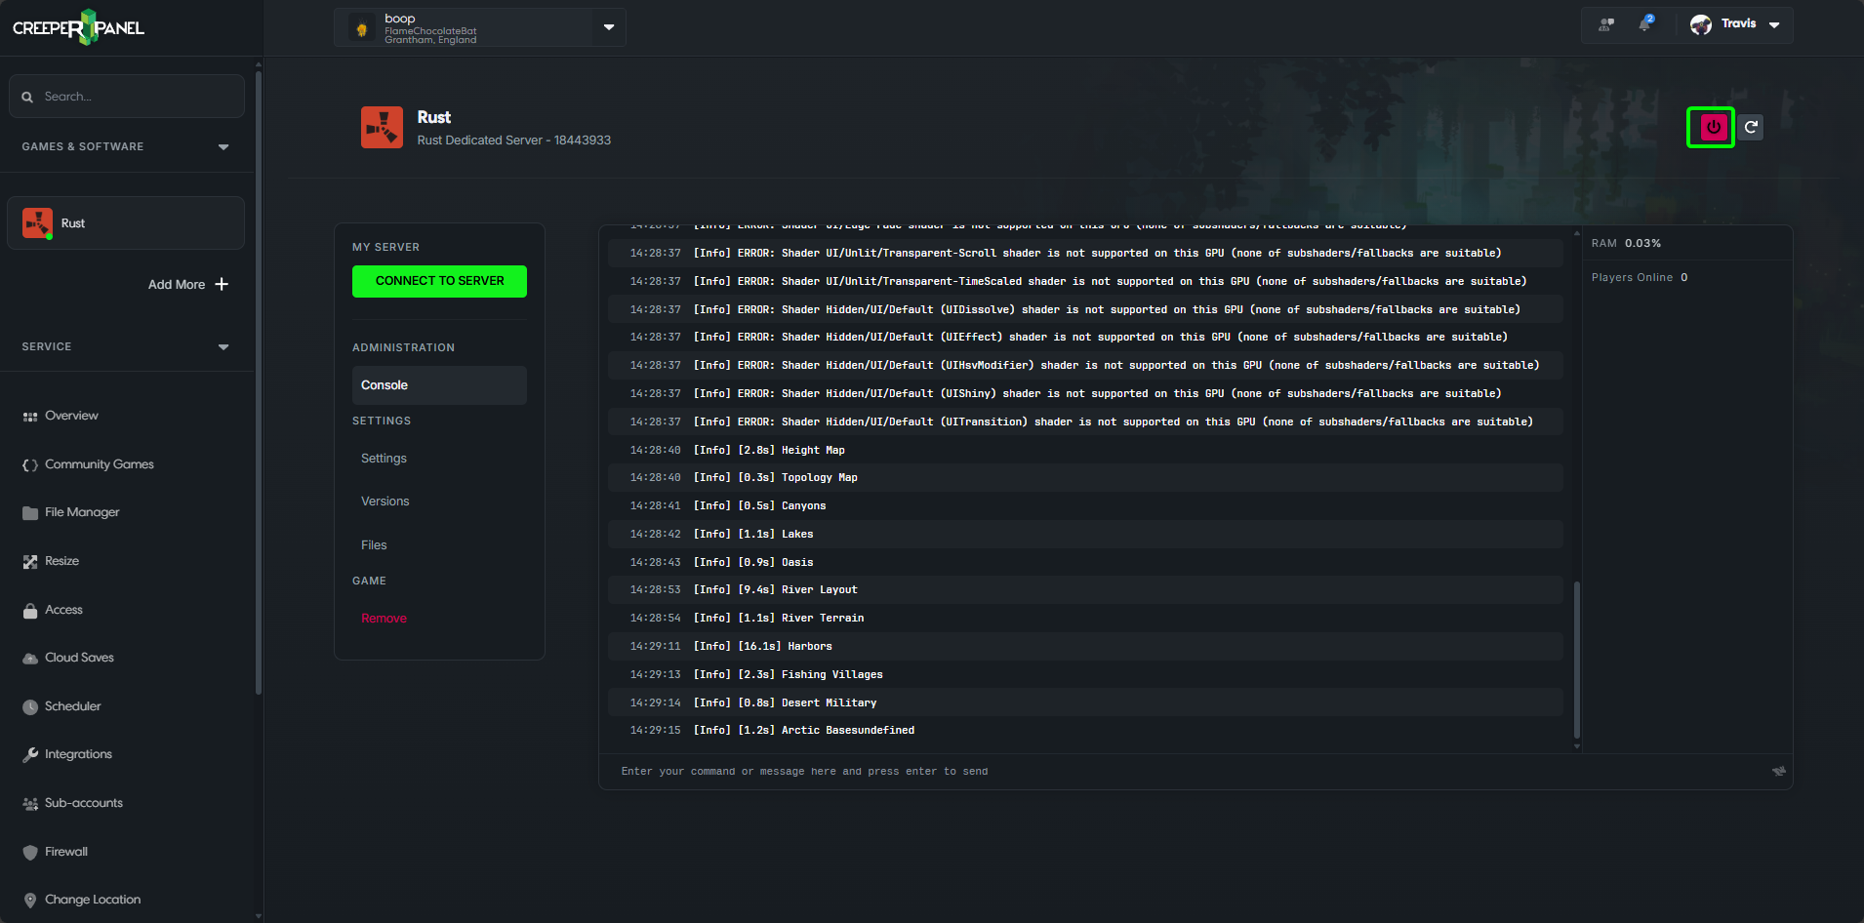1864x923 pixels.
Task: Click the RAM 0.03% stat
Action: click(x=1626, y=243)
